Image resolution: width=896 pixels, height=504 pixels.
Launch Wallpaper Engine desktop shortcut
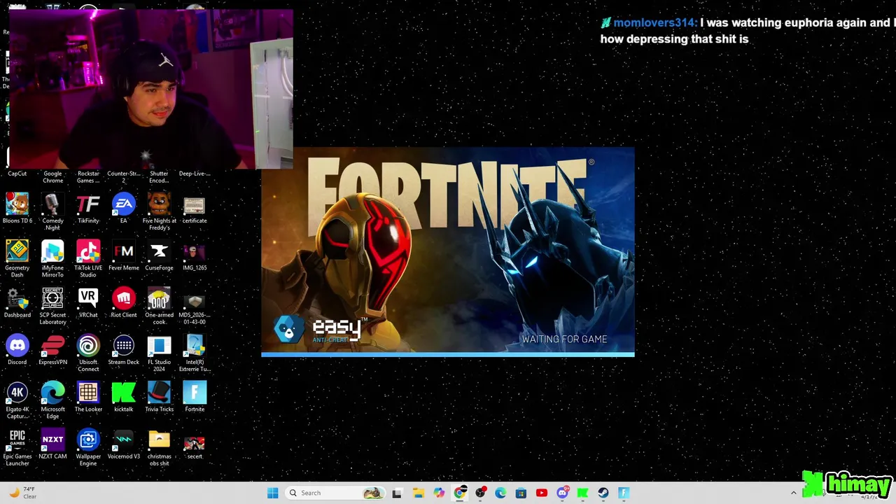[88, 447]
